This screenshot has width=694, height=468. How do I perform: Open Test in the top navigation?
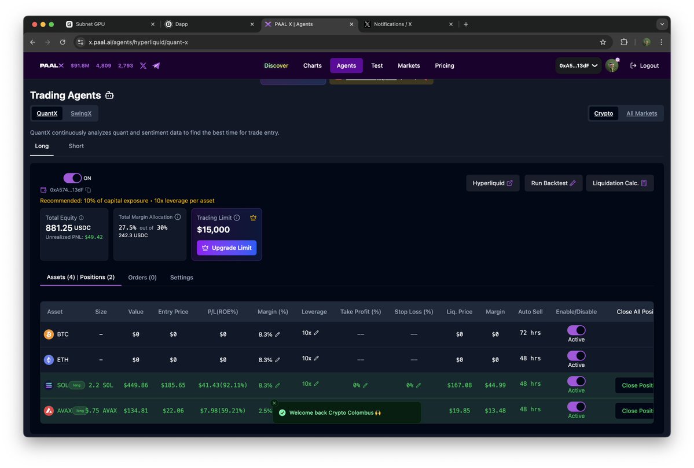[x=377, y=65]
